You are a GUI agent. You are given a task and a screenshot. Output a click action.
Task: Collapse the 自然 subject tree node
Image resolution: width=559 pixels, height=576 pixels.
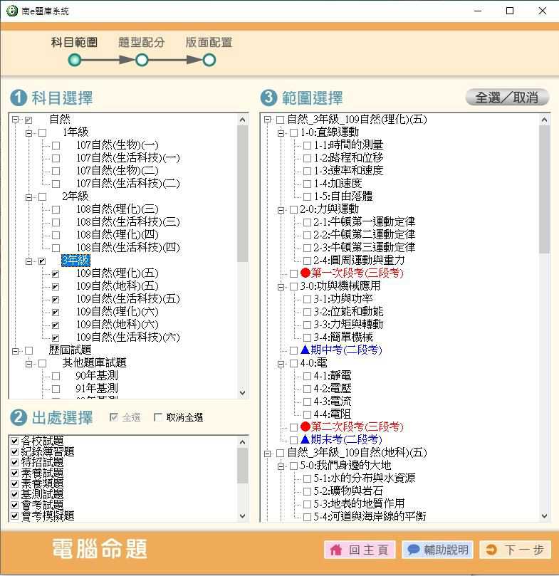15,120
